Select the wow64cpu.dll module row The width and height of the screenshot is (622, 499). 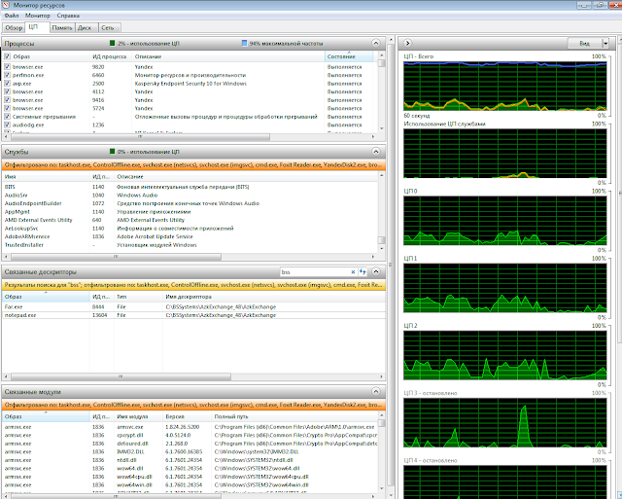[190, 477]
